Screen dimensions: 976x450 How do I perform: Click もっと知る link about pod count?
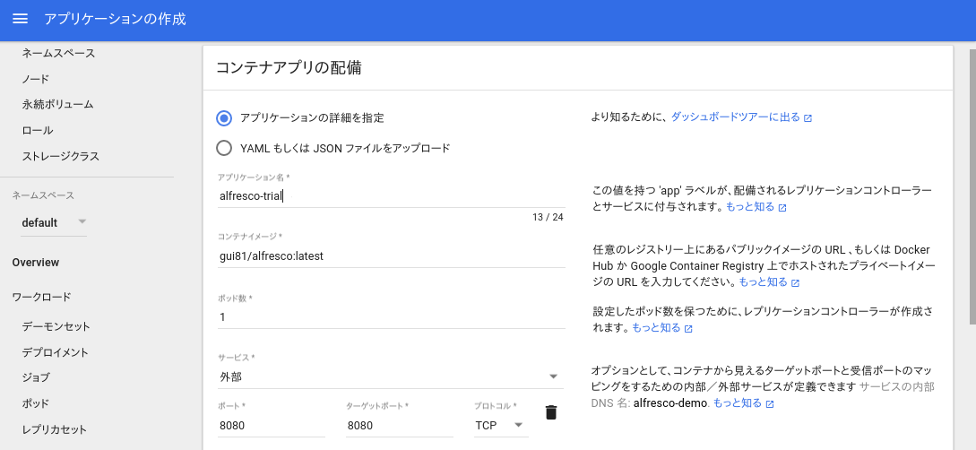[657, 327]
